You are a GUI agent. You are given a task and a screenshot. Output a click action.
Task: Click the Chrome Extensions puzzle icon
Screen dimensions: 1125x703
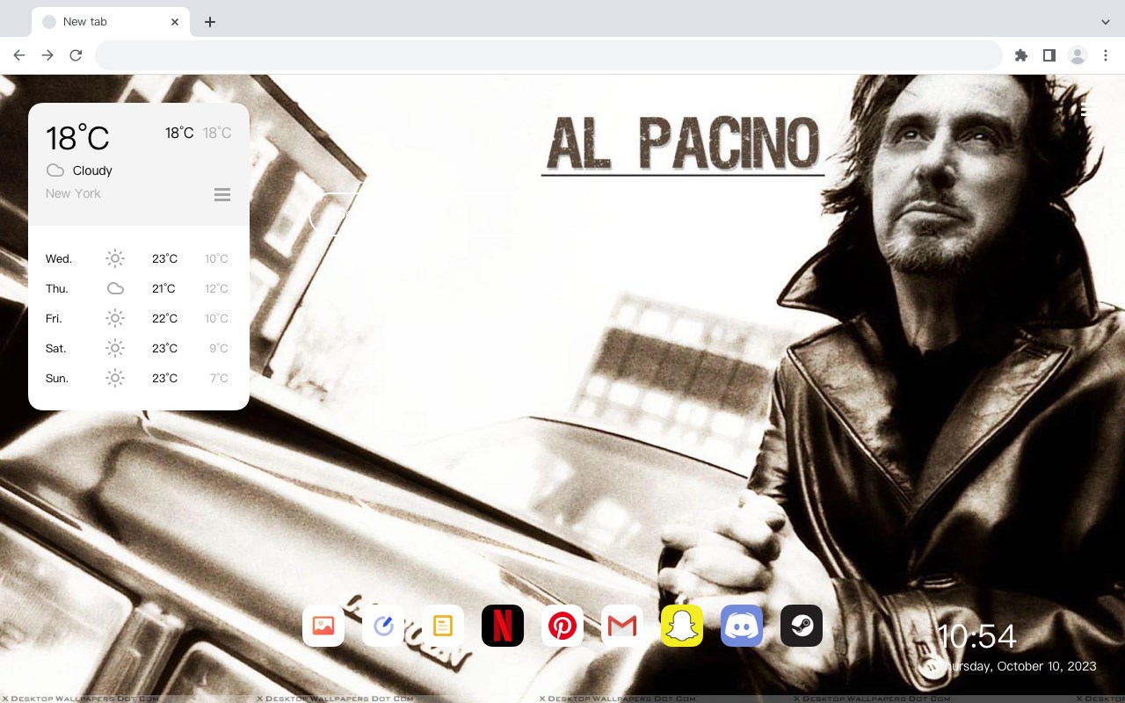[x=1020, y=55]
